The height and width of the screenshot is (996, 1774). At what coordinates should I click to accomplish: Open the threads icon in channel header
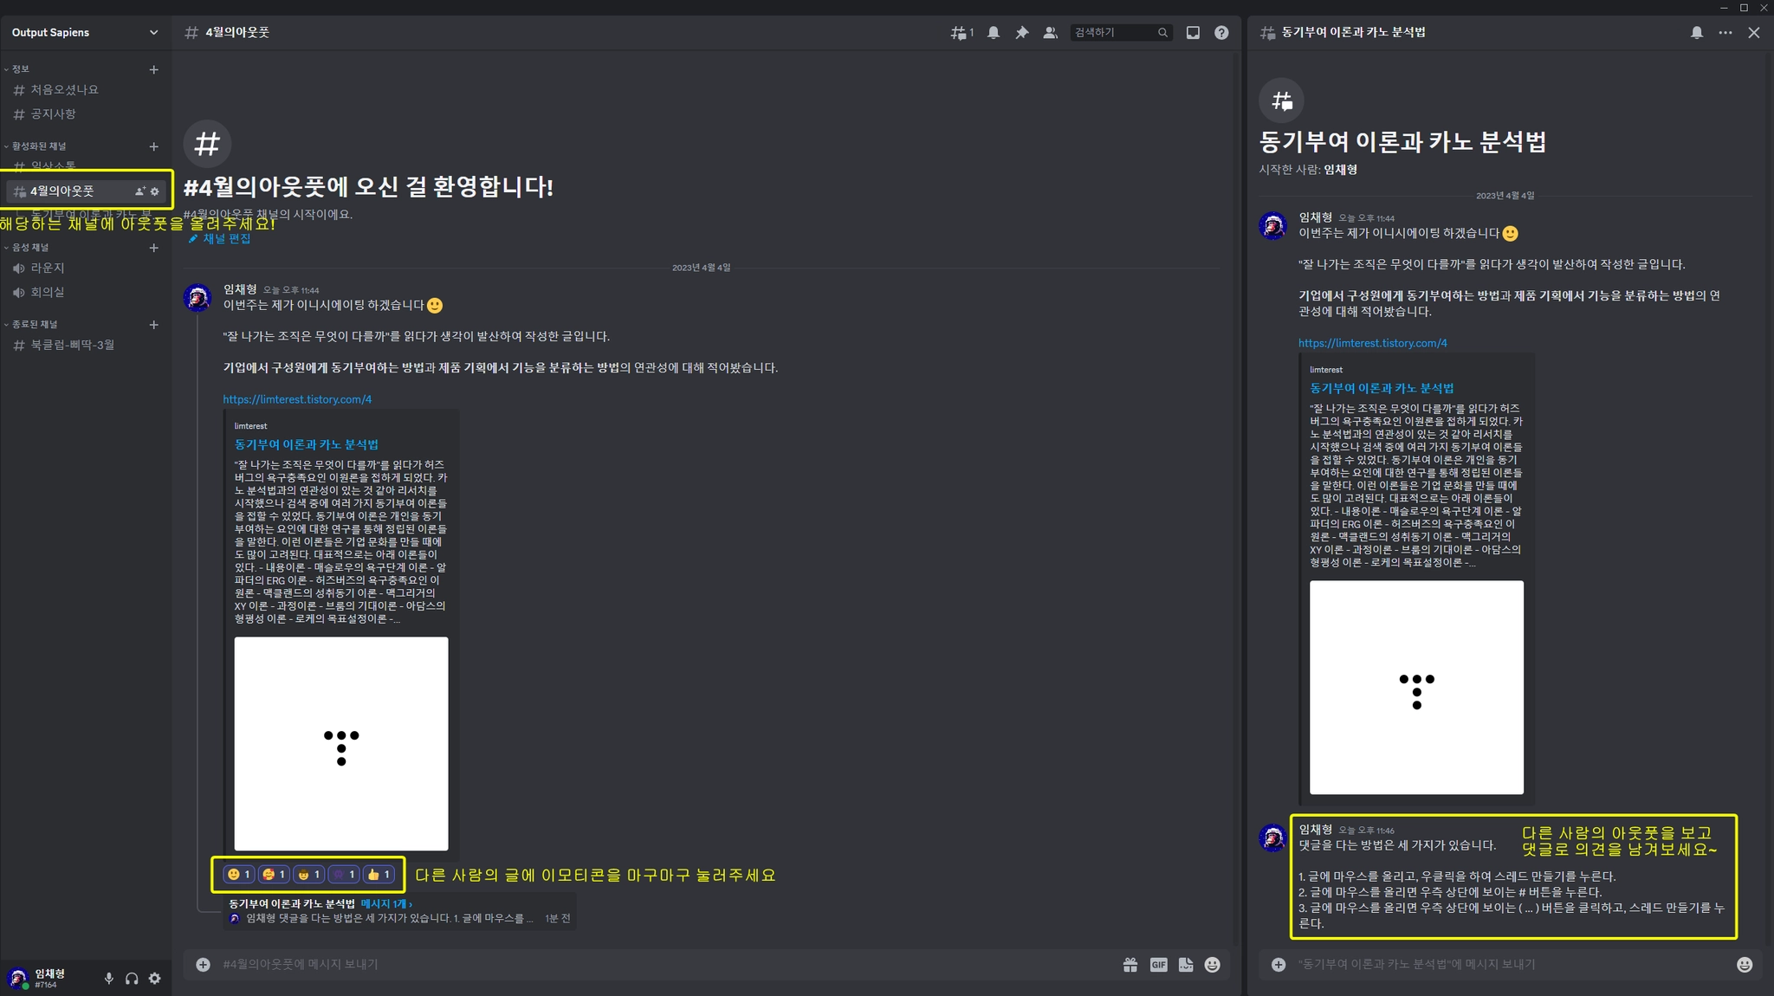click(961, 33)
